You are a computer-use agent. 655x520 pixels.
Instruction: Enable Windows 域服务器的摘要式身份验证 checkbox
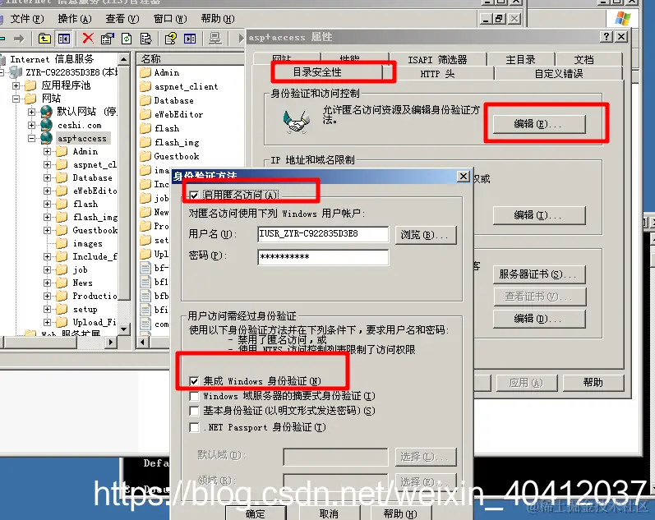[194, 396]
